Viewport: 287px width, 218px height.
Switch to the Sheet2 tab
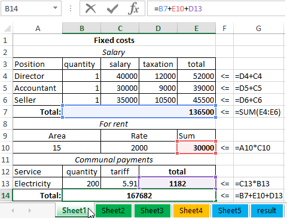113,210
